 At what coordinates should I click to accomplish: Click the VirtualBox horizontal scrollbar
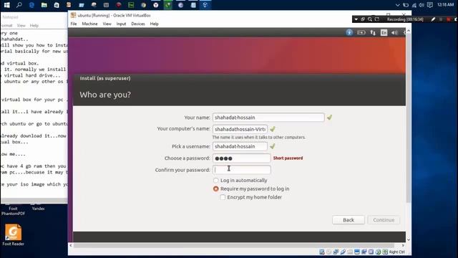pos(234,245)
